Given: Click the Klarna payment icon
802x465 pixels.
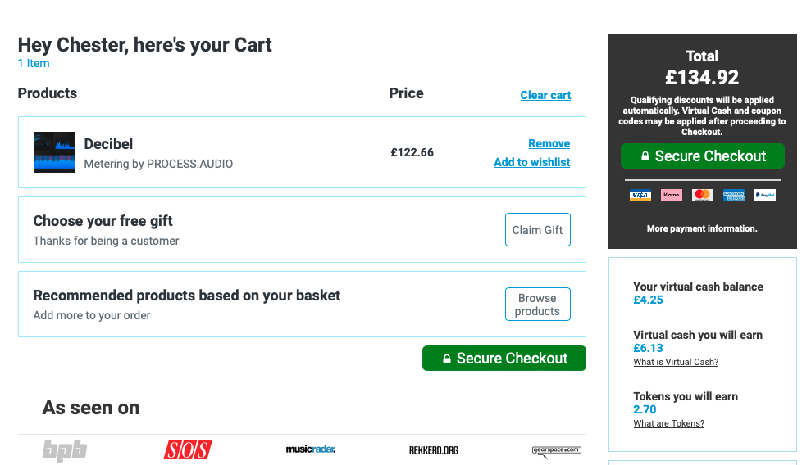Looking at the screenshot, I should (x=671, y=195).
